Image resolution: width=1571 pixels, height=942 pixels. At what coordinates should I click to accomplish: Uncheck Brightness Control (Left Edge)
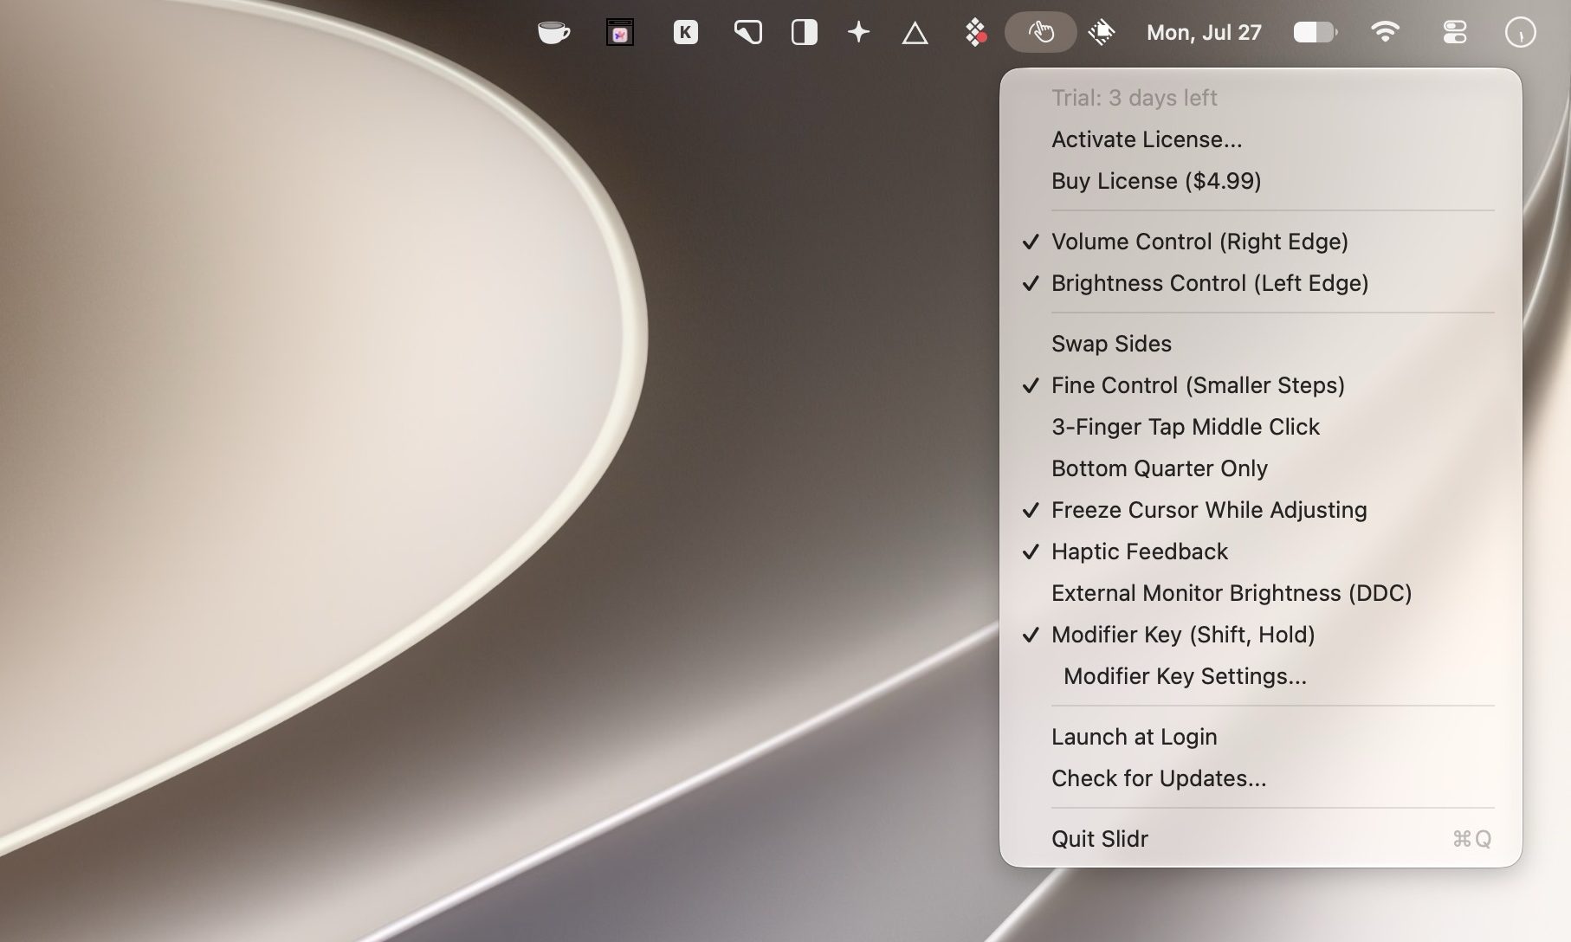[1260, 283]
